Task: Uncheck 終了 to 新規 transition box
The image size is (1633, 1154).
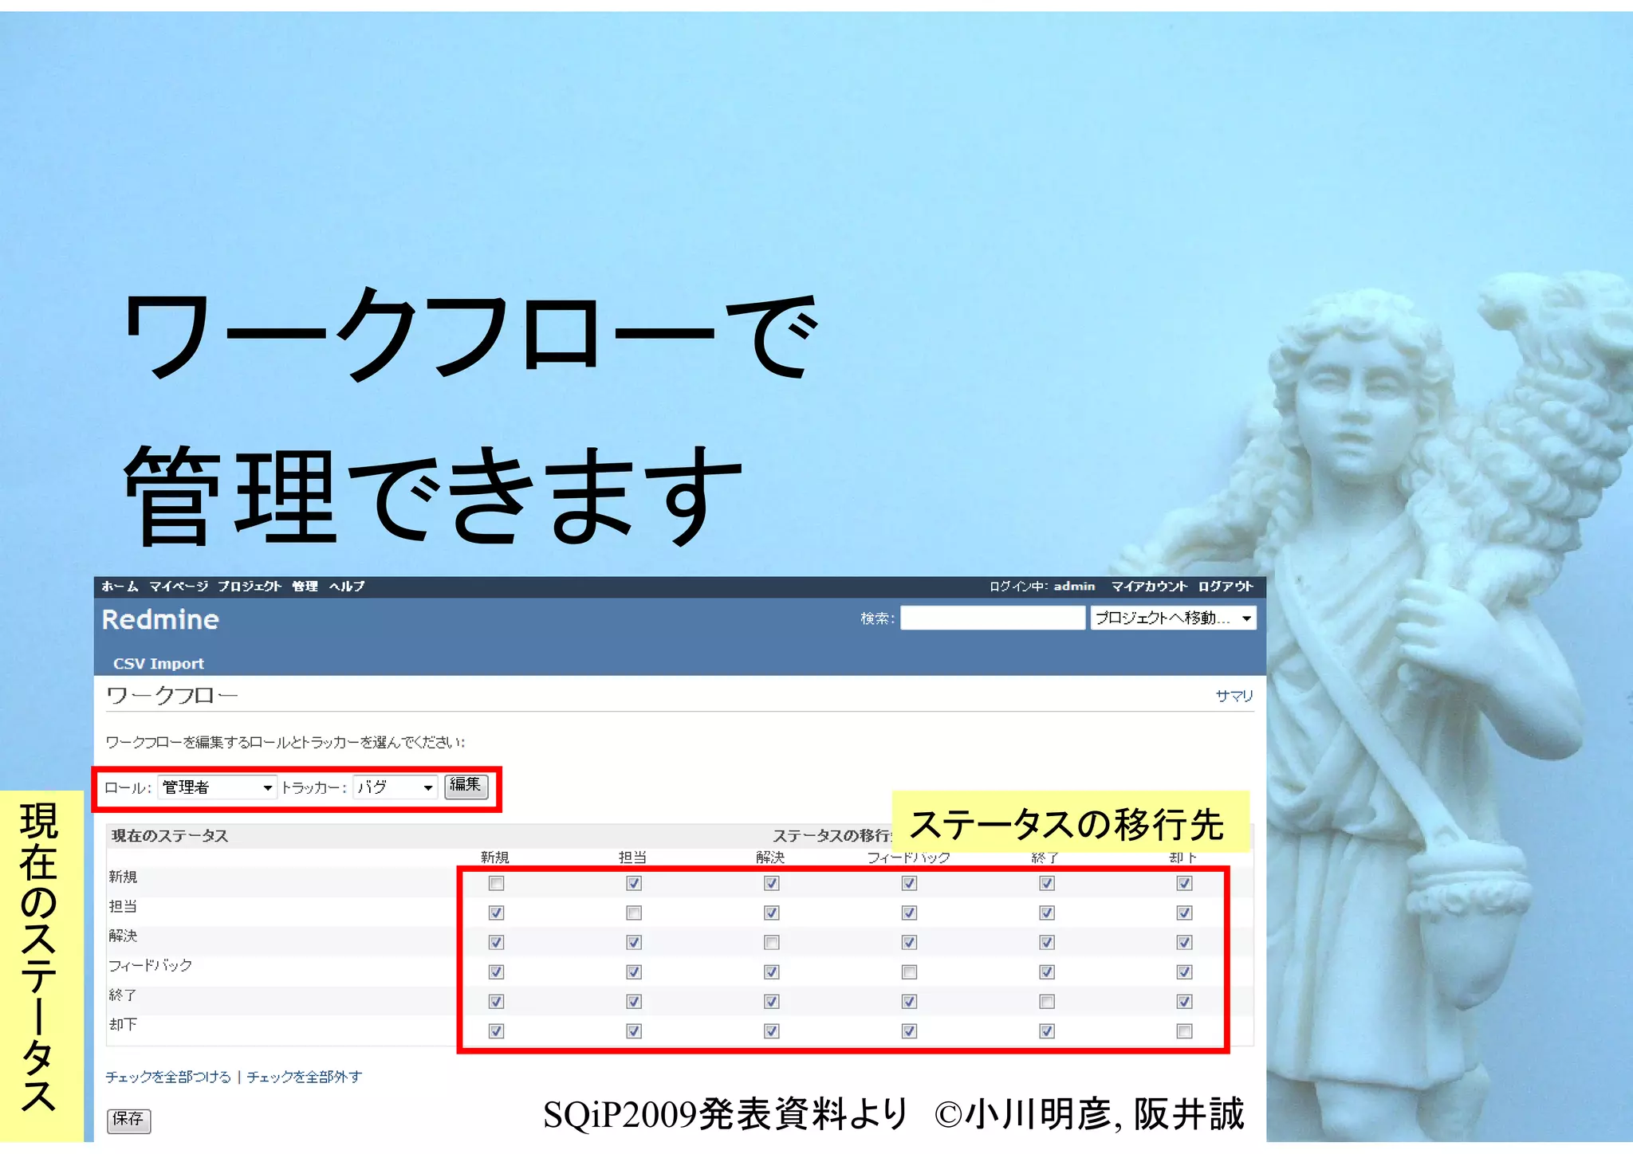Action: pyautogui.click(x=496, y=1001)
